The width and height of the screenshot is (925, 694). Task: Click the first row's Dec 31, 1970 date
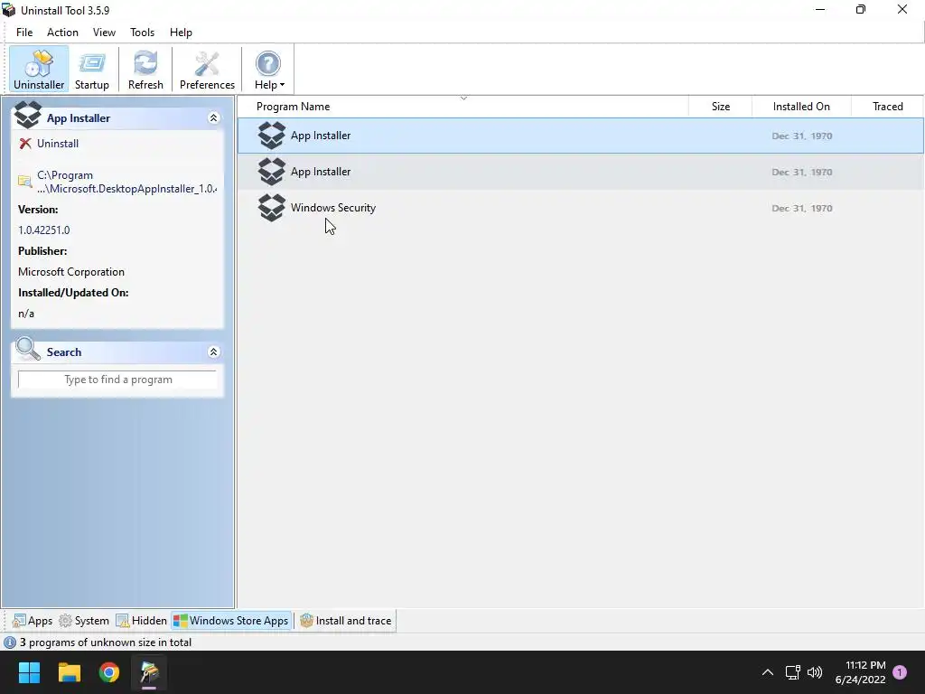tap(802, 136)
